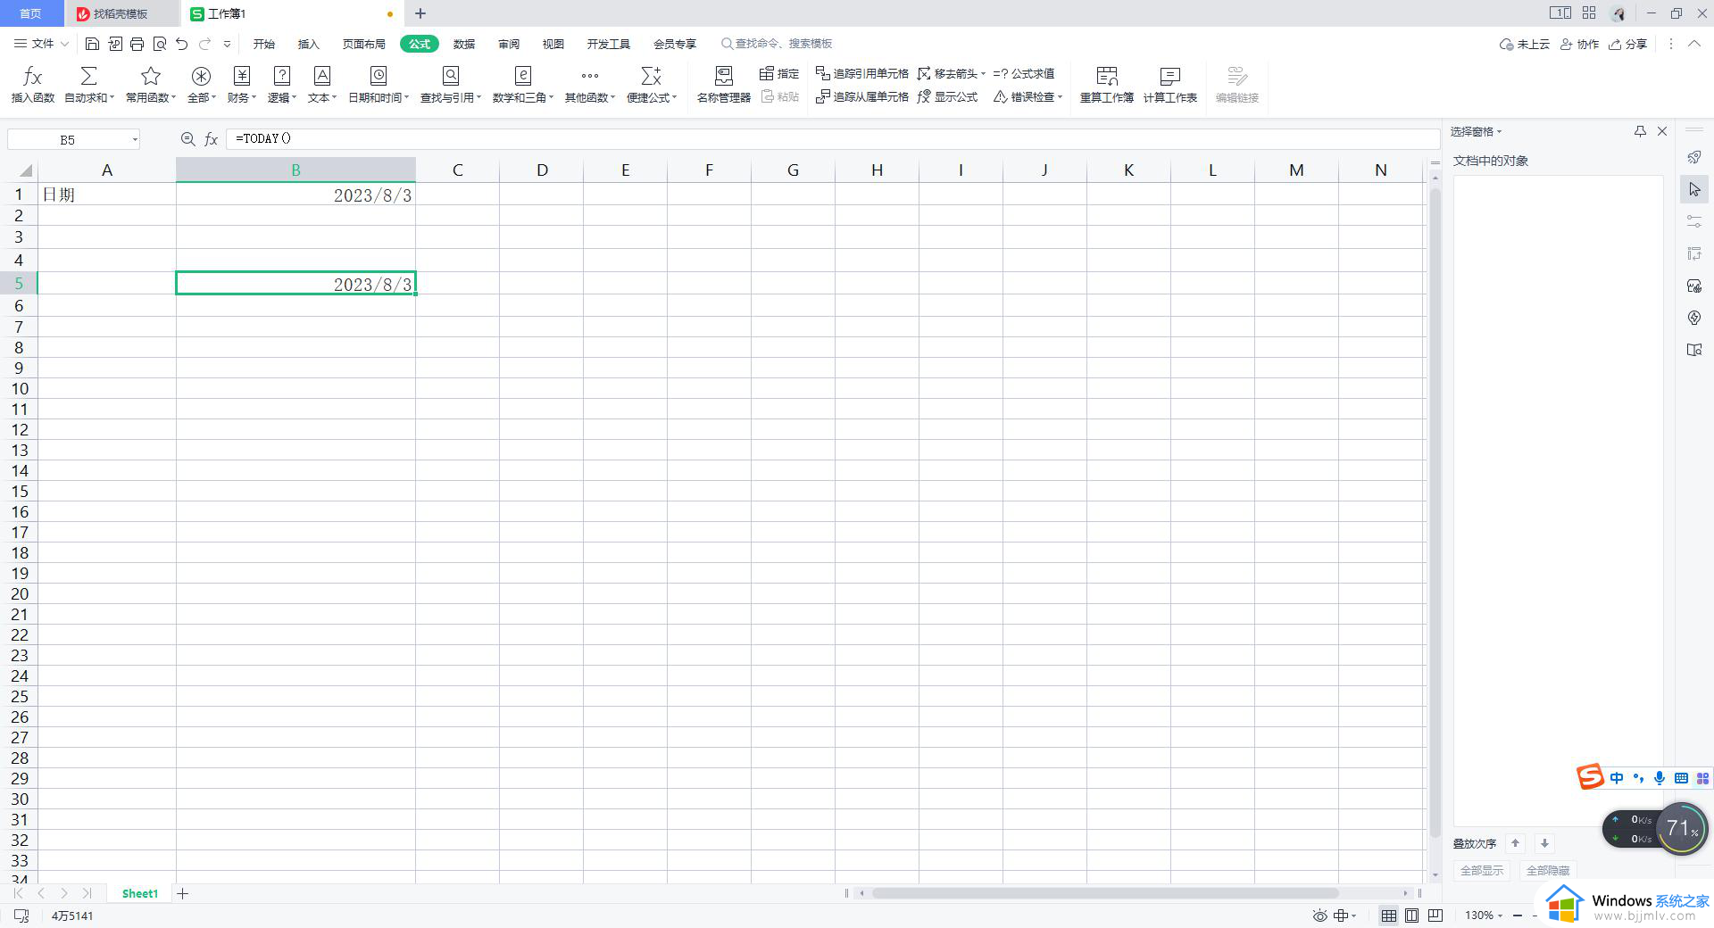The width and height of the screenshot is (1714, 928).
Task: Open the 审阅 ribbon tab
Action: point(509,44)
